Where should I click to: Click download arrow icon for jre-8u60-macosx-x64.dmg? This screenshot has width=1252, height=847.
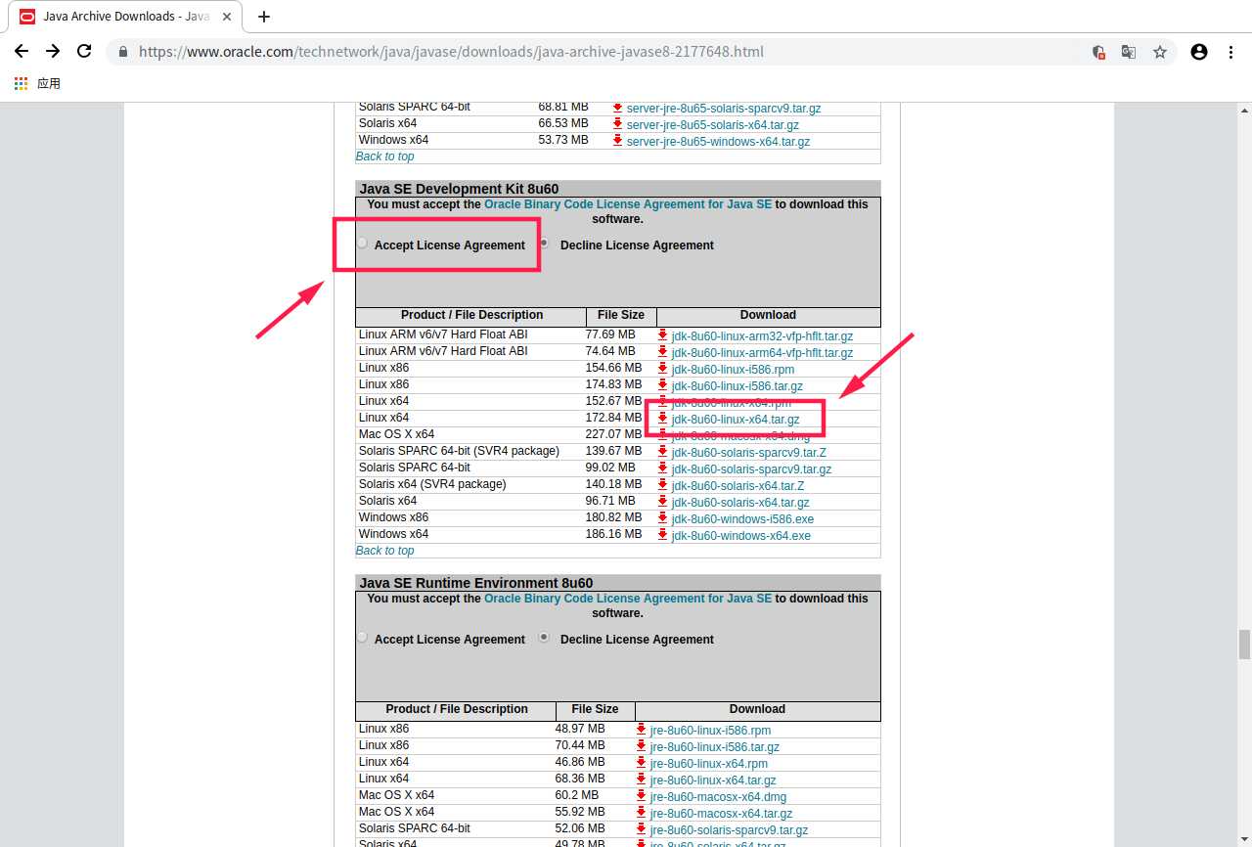(x=642, y=795)
